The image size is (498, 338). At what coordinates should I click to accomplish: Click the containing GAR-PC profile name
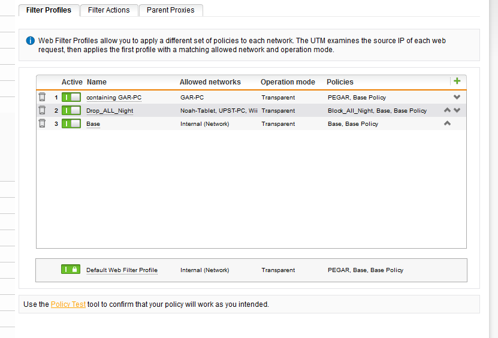coord(114,98)
